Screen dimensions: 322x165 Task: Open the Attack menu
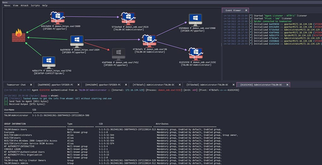[x=25, y=5]
